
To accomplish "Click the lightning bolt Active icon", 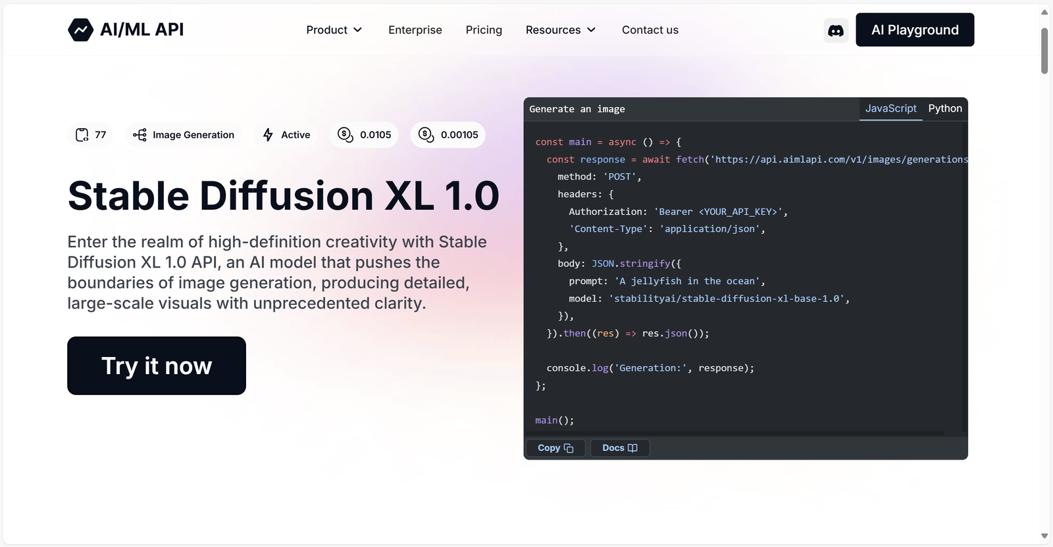I will pyautogui.click(x=268, y=135).
